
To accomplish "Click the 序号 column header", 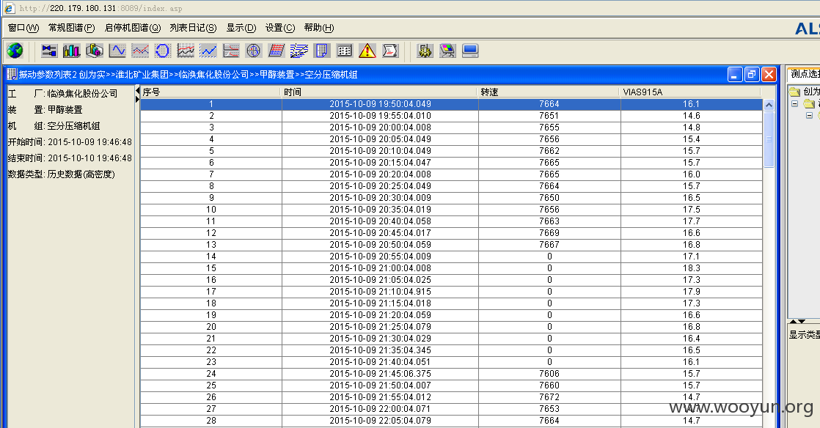I will coord(211,92).
